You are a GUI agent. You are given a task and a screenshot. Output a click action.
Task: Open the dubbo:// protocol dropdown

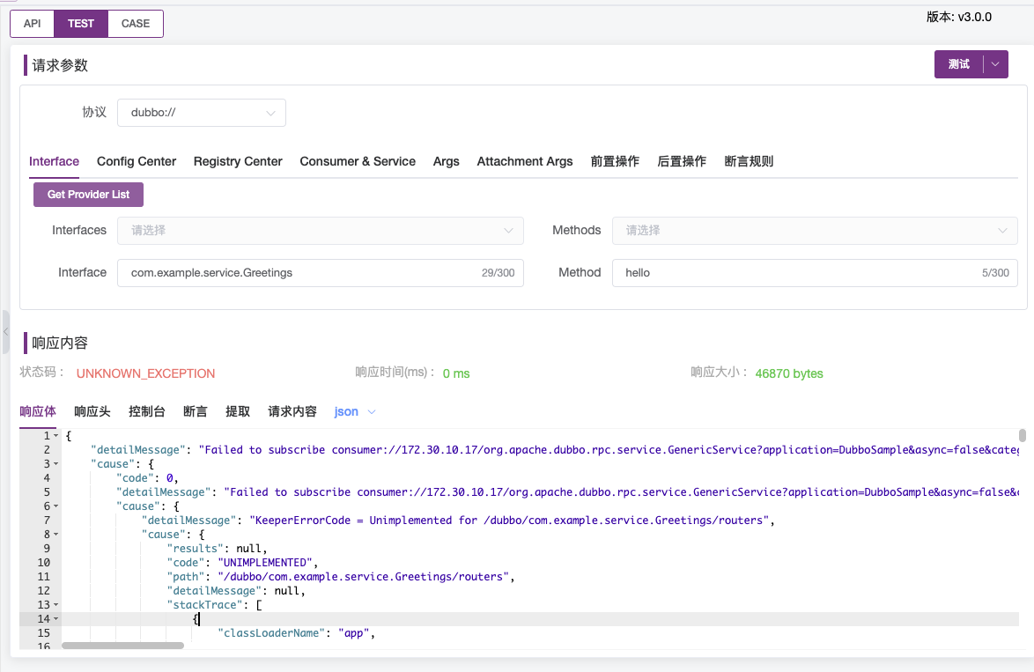201,113
